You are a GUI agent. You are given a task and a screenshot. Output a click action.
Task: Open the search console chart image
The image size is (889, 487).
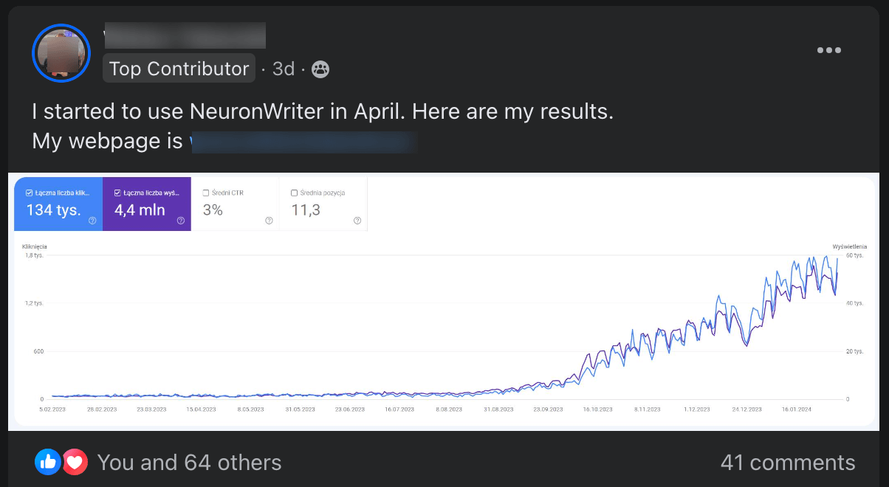tap(444, 301)
